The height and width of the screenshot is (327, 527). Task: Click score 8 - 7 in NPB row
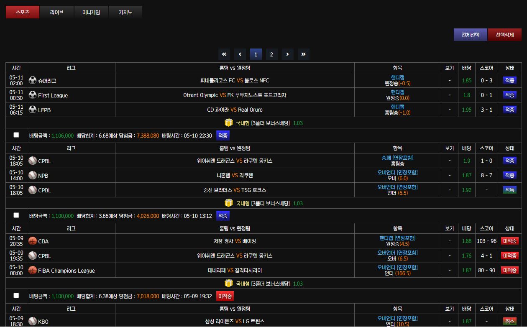tap(486, 175)
